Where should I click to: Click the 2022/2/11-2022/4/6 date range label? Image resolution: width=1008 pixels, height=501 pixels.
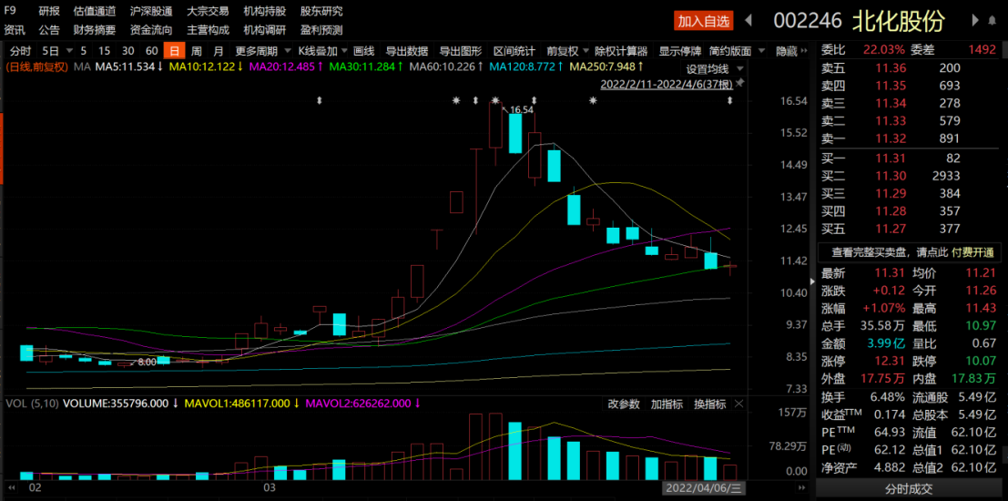click(x=666, y=84)
